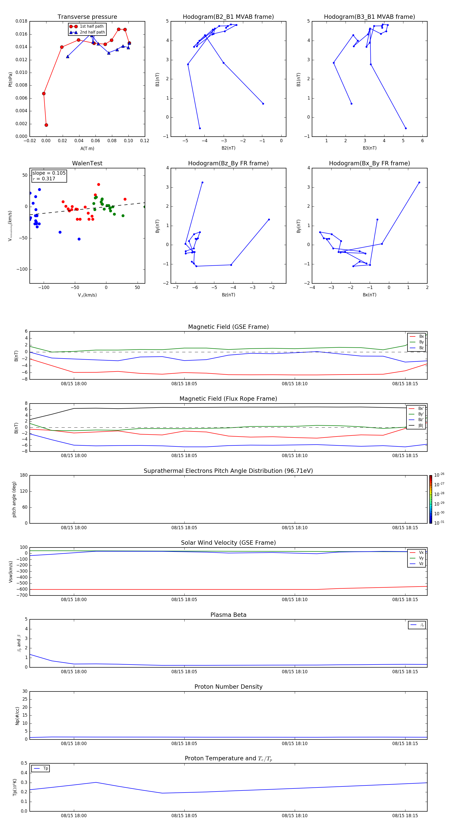Click the 'B2(nT)' x-axis label

click(228, 148)
